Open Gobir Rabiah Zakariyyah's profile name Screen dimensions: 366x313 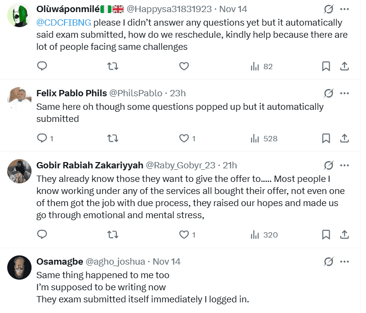[90, 165]
